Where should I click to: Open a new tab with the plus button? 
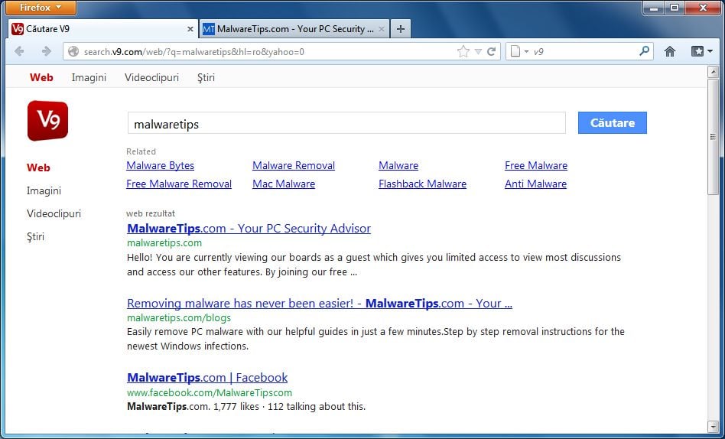pos(401,29)
